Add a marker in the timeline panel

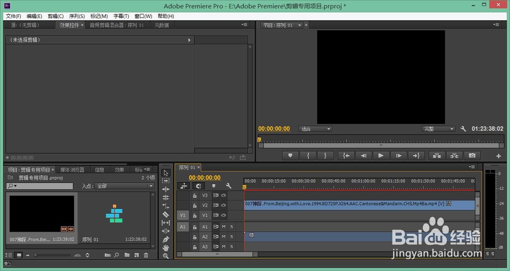pyautogui.click(x=214, y=186)
